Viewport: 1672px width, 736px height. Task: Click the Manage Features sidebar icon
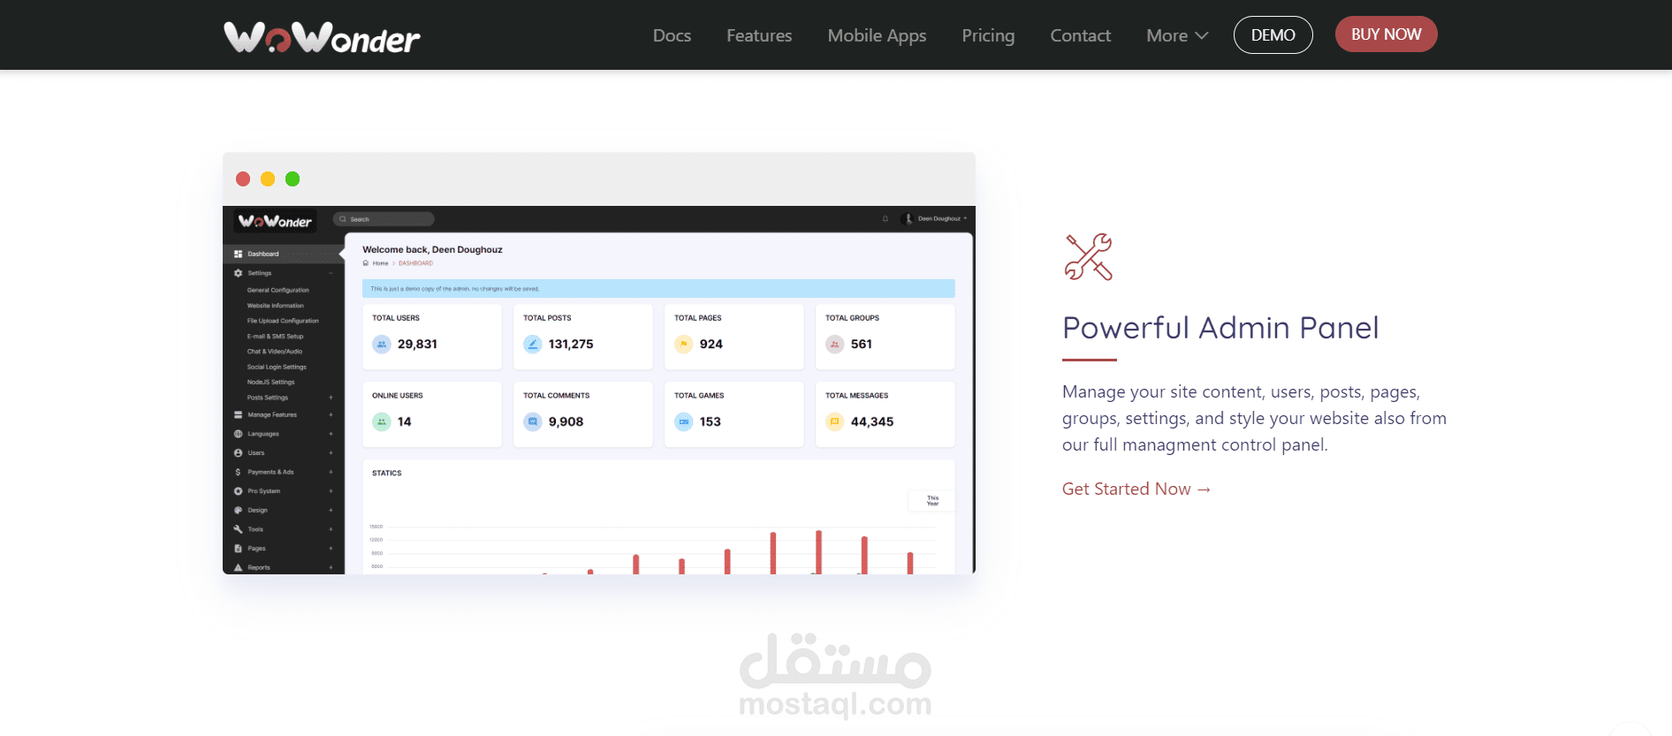pos(238,414)
